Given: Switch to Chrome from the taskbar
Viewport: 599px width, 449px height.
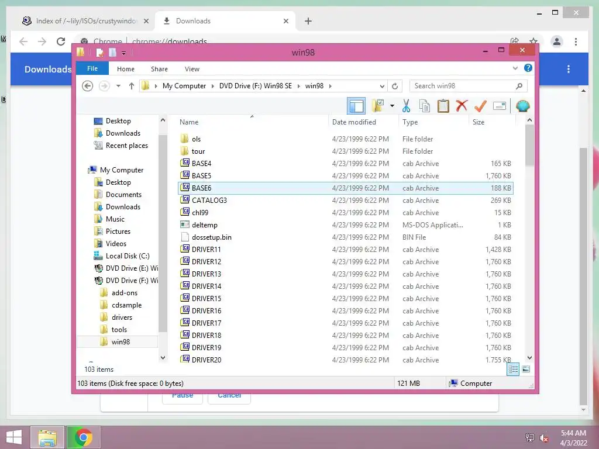Looking at the screenshot, I should click(x=83, y=437).
